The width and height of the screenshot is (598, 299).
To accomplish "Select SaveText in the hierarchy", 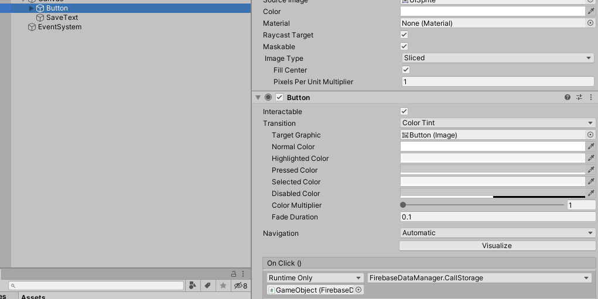I will (61, 18).
